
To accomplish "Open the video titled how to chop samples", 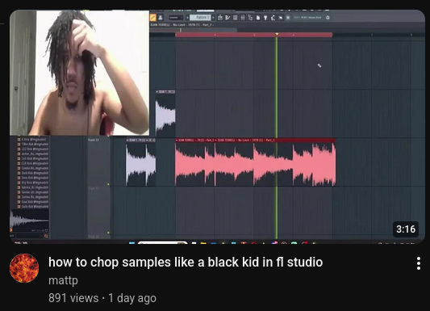I will point(186,263).
